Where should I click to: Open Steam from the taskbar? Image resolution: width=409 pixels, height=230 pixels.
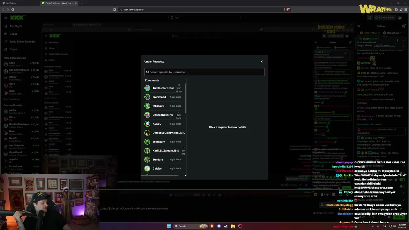226,226
